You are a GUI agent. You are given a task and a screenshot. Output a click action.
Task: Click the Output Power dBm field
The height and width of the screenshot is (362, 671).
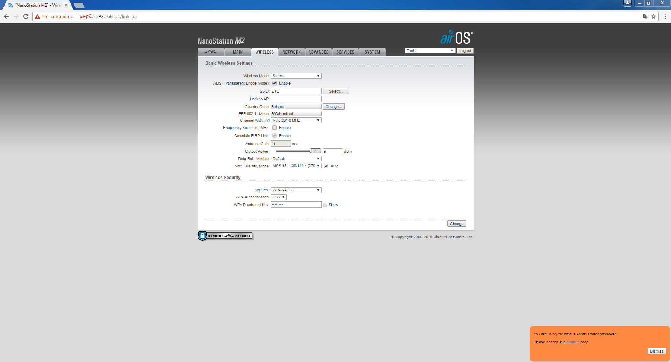(333, 151)
